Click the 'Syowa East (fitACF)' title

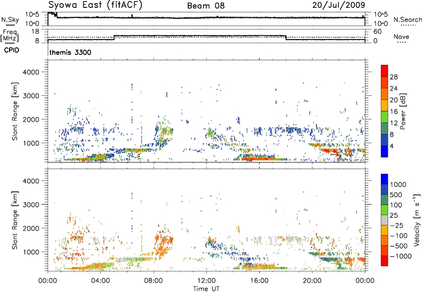coord(95,5)
